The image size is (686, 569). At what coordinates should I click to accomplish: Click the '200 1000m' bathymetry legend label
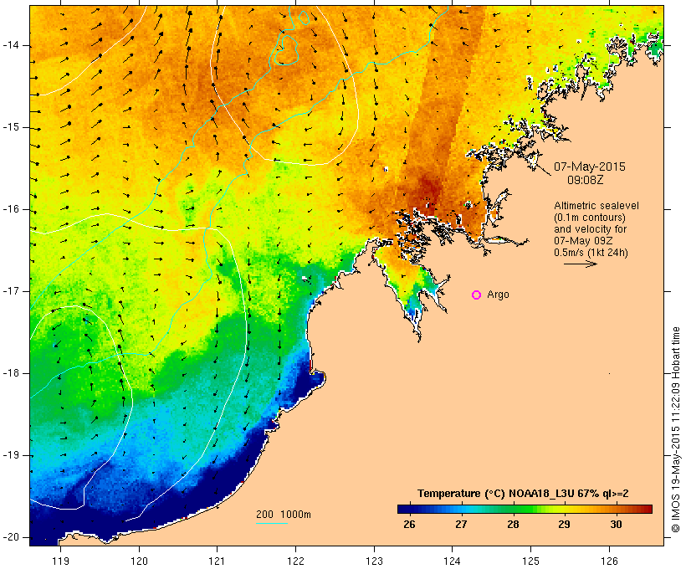point(284,515)
